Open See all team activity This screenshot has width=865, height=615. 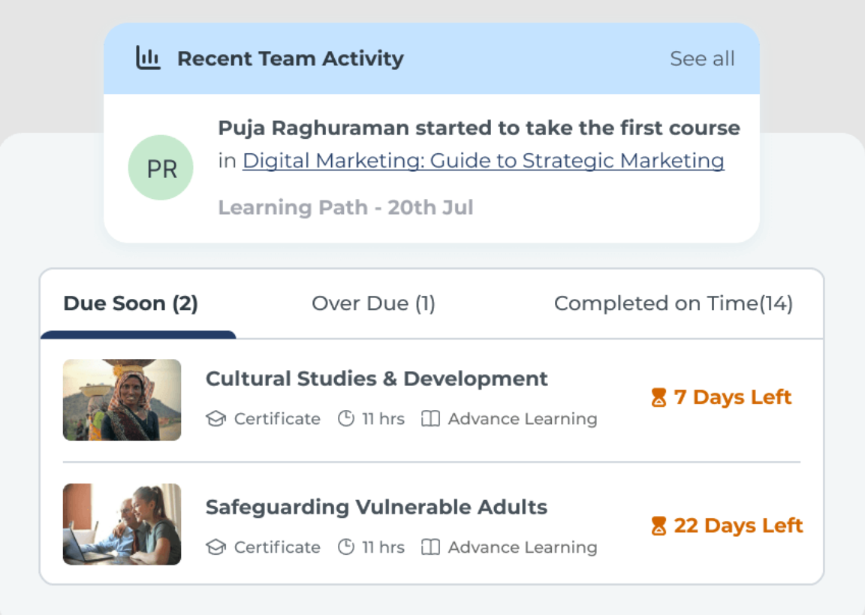(702, 59)
